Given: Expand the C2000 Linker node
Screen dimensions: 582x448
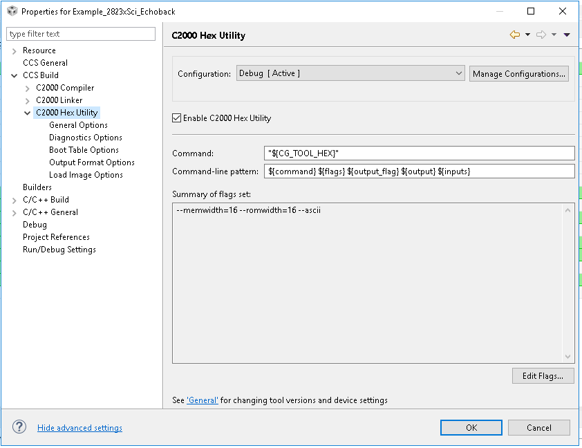Looking at the screenshot, I should 27,100.
